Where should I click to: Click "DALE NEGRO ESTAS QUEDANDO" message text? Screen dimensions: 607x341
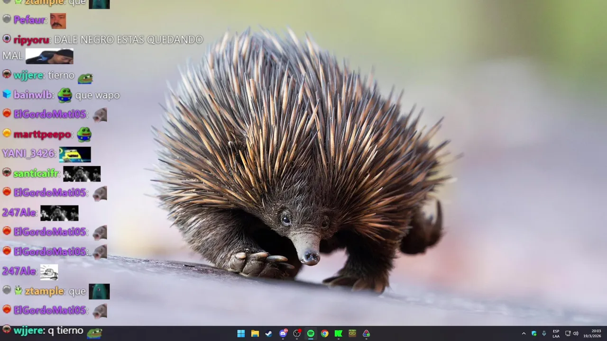tap(129, 40)
